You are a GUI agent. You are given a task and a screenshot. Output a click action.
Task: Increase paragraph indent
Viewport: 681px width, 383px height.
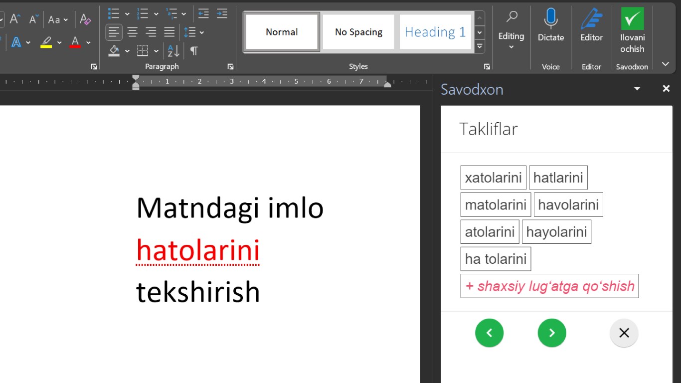pos(222,13)
